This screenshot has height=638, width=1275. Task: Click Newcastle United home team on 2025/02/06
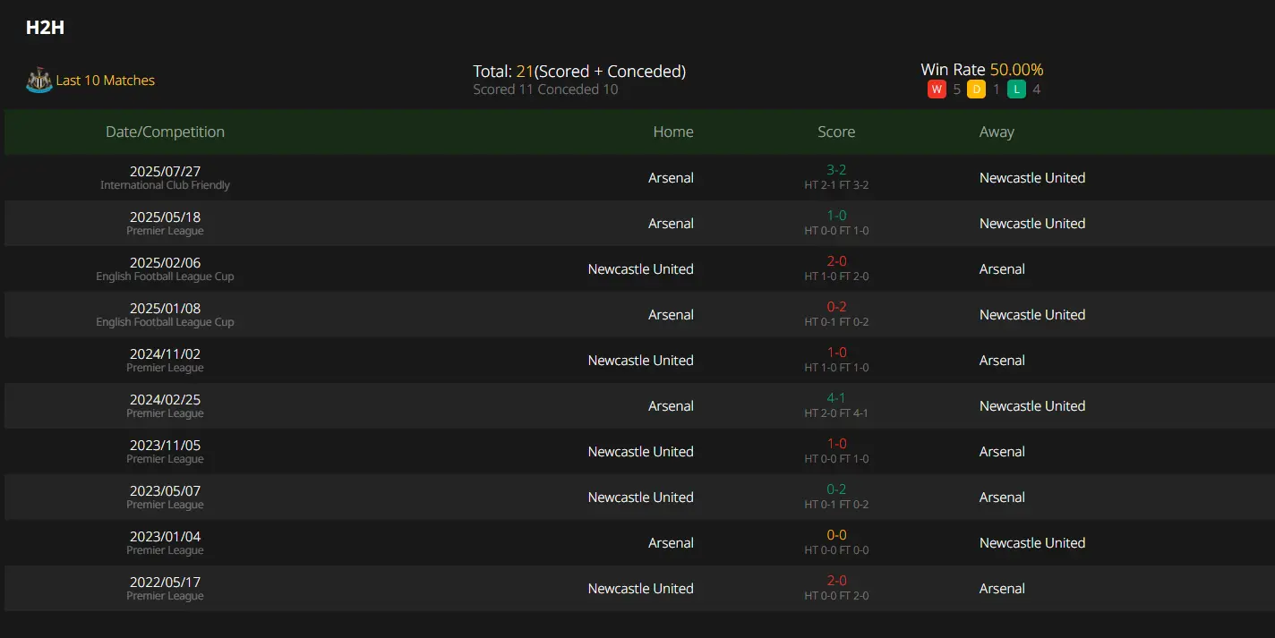[640, 269]
